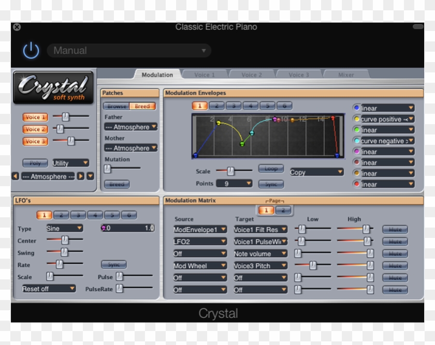Click the next patch right arrow
Screen dimensions: 435x345
click(81, 176)
